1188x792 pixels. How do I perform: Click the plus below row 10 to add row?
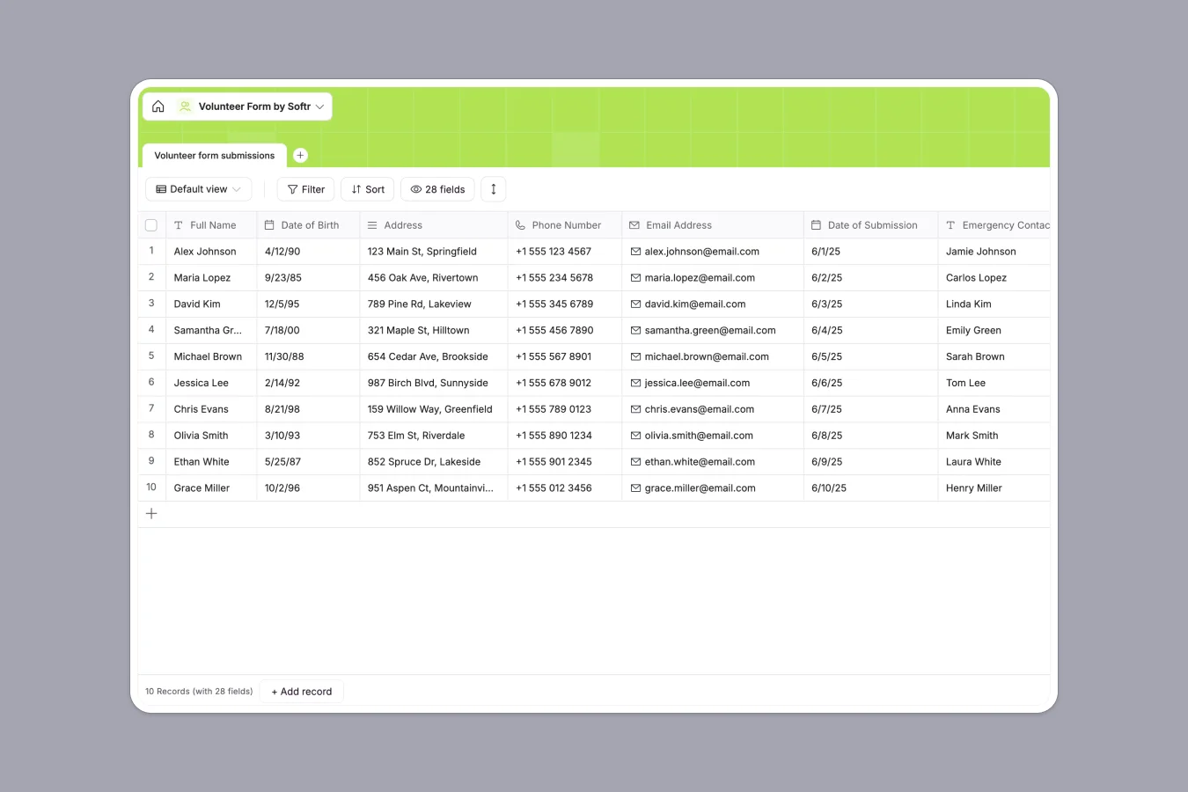150,513
